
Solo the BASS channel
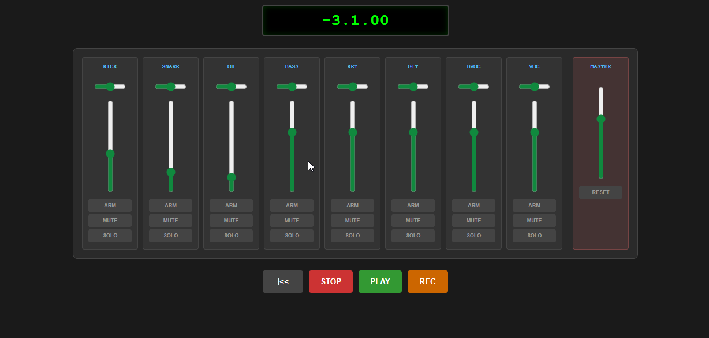292,236
